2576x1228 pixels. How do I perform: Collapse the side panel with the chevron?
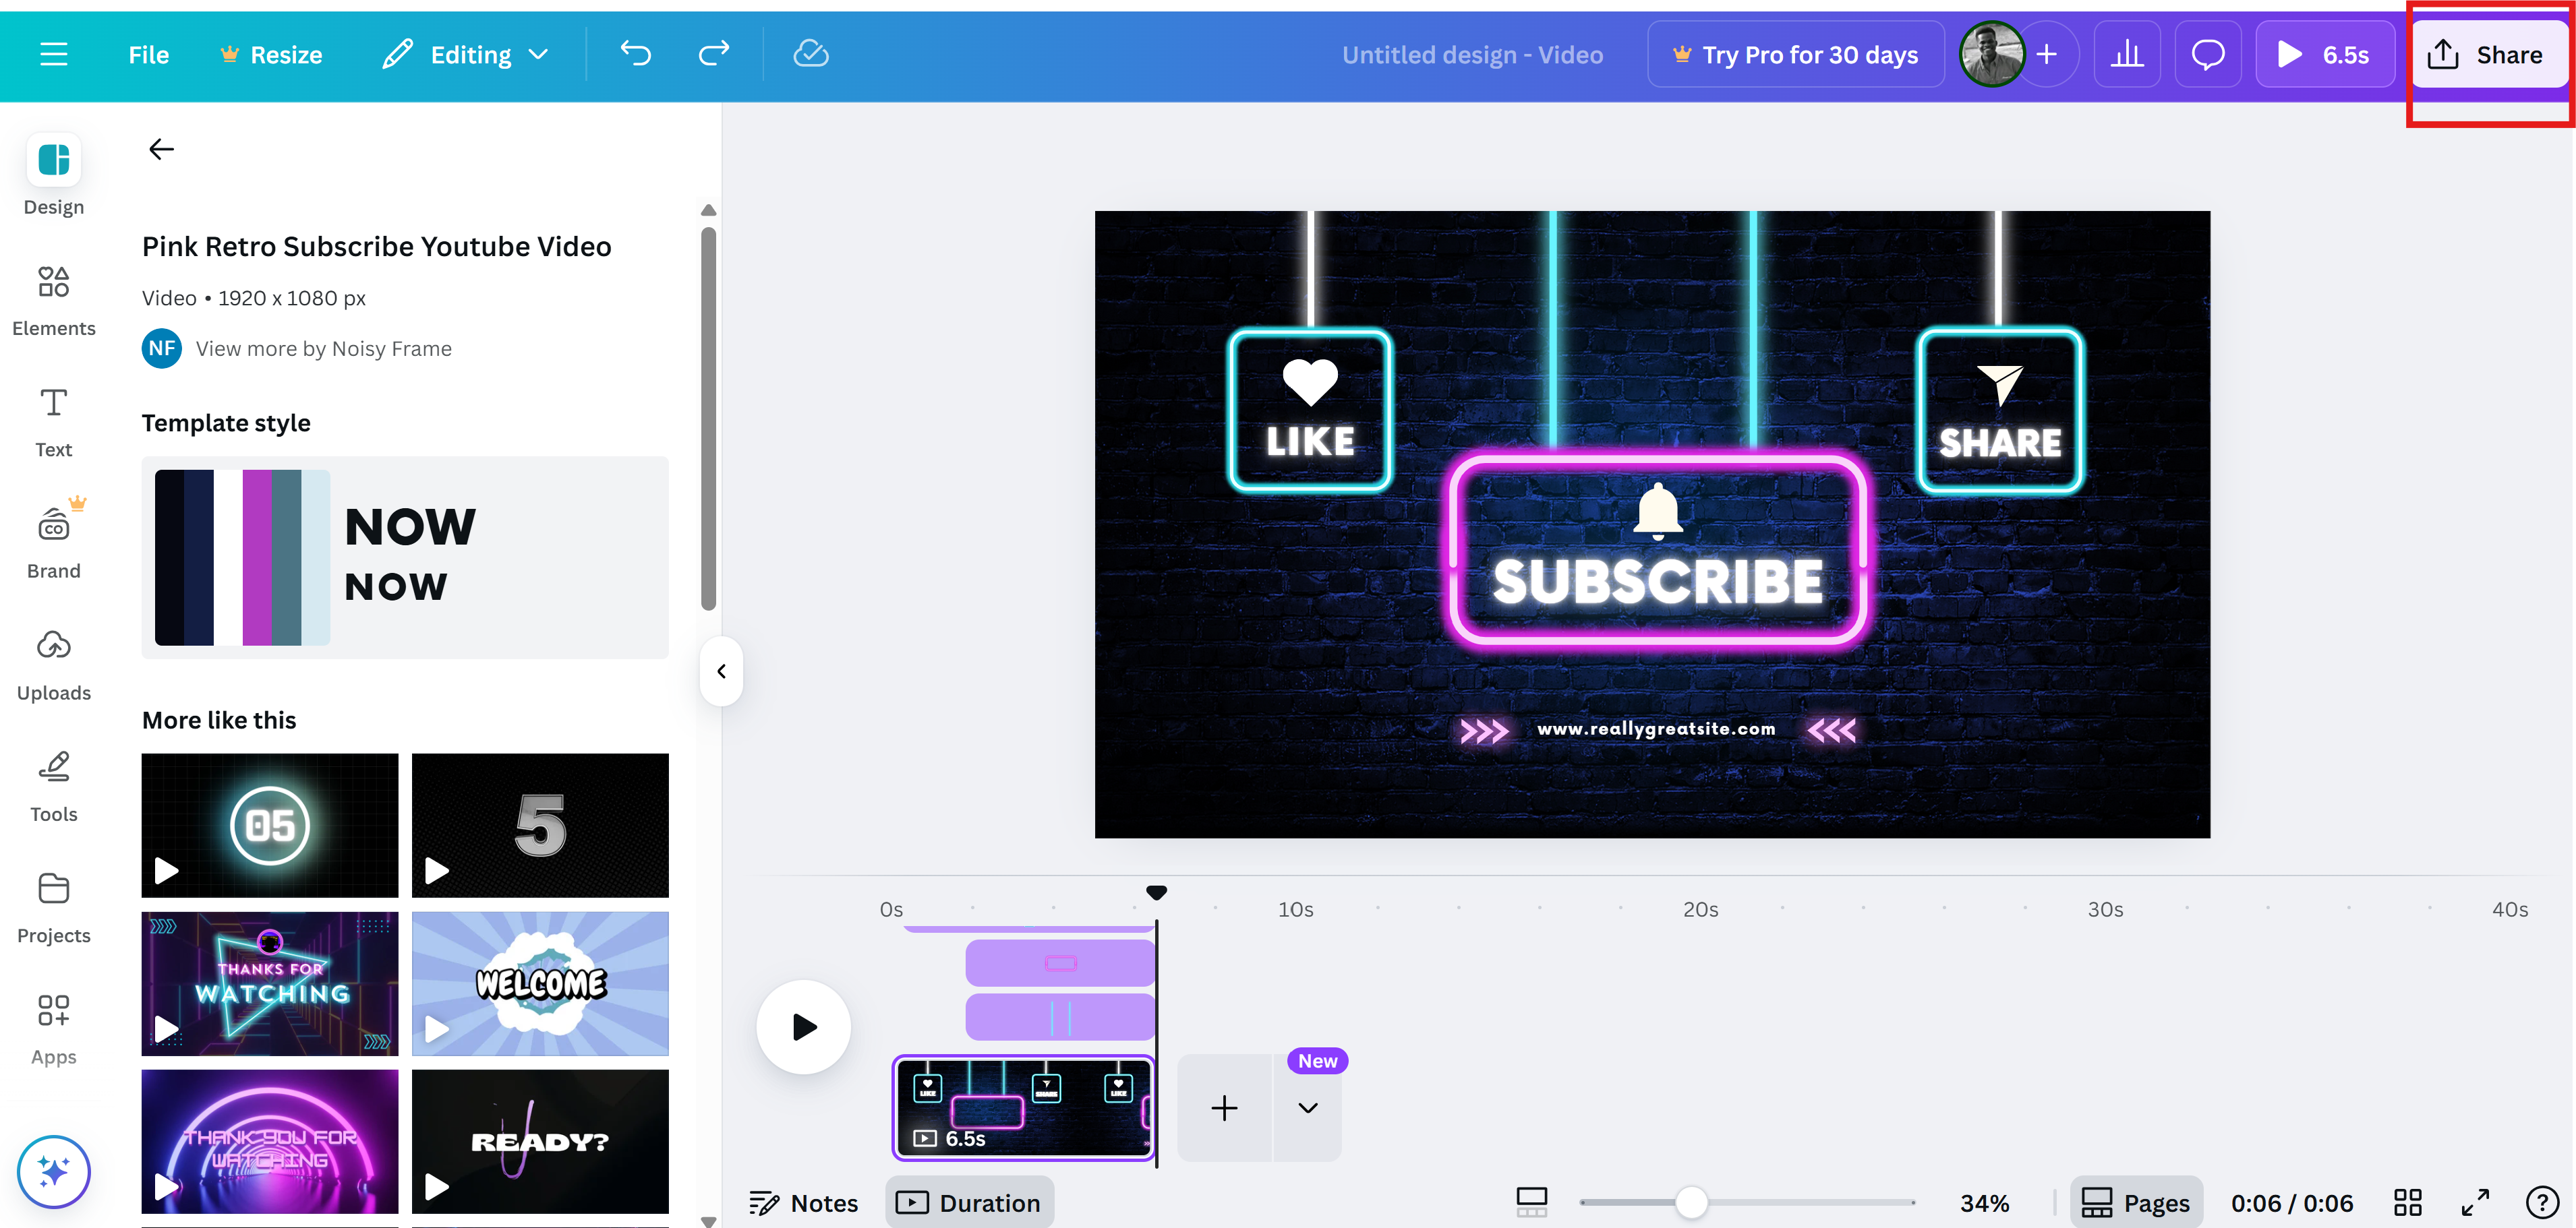click(x=720, y=669)
